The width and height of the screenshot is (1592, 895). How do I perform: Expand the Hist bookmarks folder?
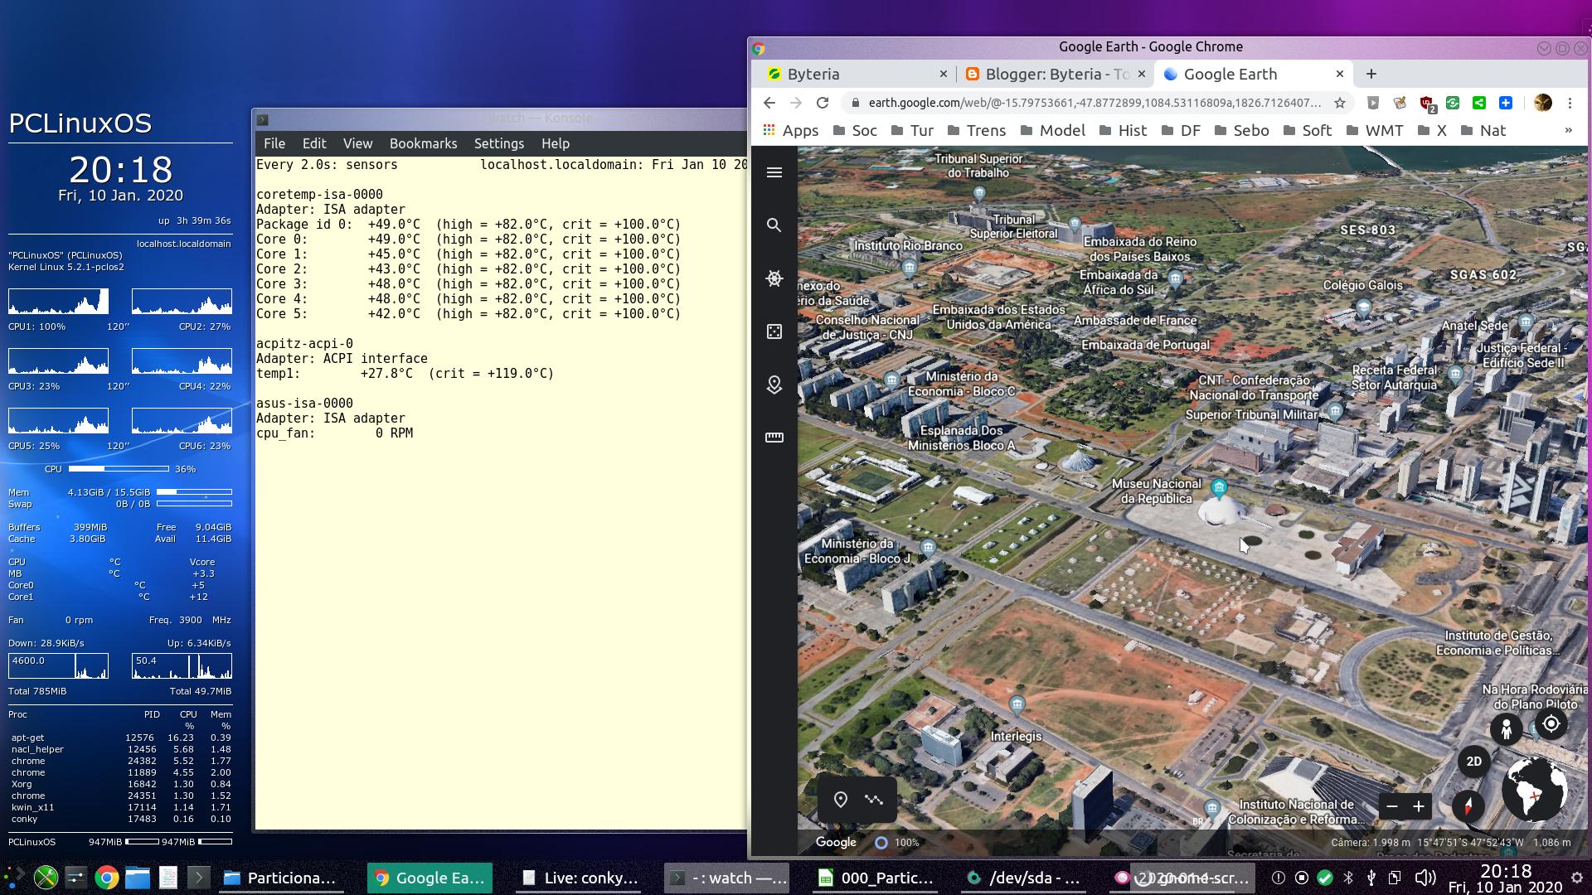[x=1123, y=130]
